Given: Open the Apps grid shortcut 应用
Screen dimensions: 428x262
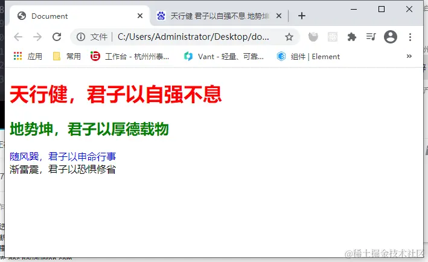Looking at the screenshot, I should click(x=28, y=57).
